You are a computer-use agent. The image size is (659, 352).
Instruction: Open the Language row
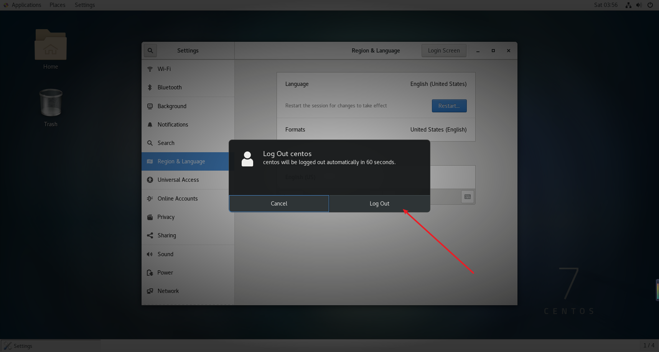pyautogui.click(x=376, y=84)
